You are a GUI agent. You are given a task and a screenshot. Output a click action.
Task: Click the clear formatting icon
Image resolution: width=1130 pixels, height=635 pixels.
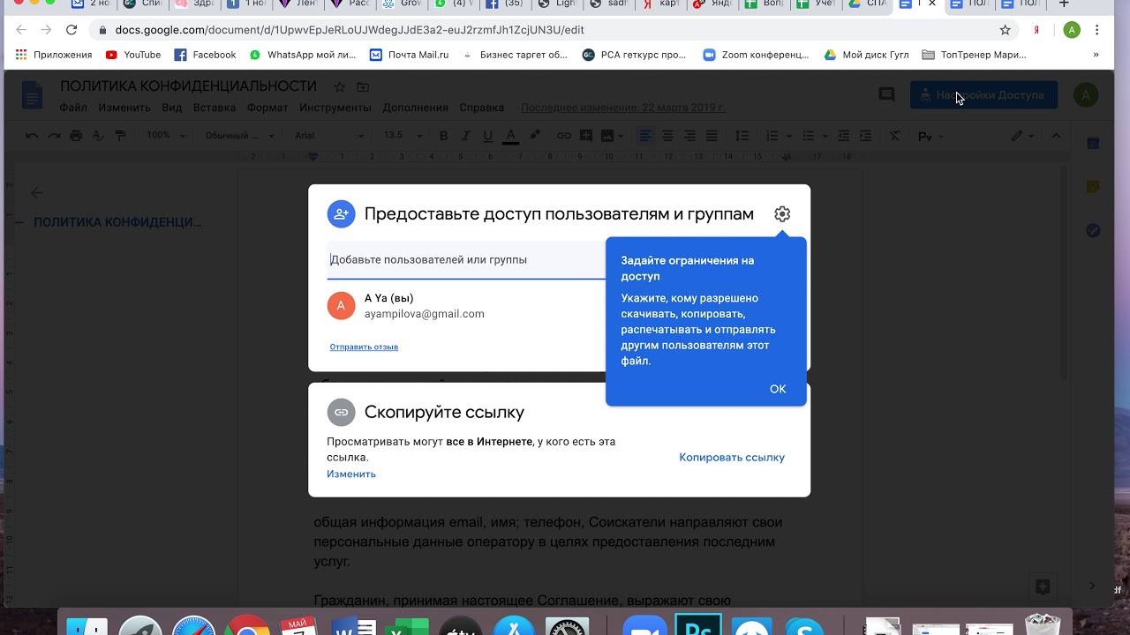tap(895, 136)
